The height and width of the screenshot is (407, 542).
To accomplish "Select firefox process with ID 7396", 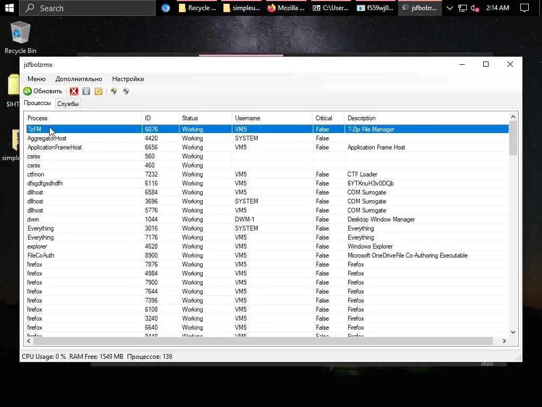I will pos(267,300).
